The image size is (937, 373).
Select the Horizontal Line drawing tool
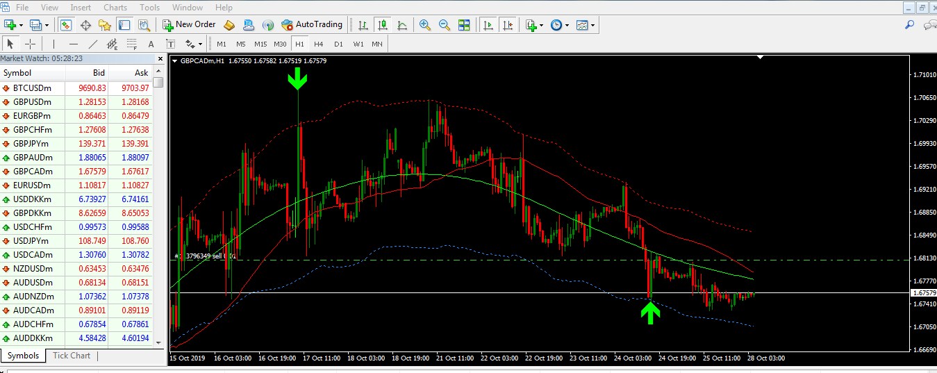[x=74, y=44]
